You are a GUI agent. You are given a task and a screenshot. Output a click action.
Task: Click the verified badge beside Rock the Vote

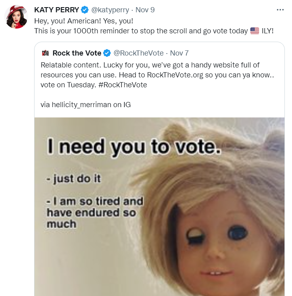[107, 53]
